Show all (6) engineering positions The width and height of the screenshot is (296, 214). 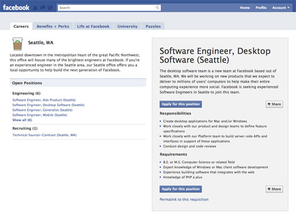pyautogui.click(x=22, y=120)
